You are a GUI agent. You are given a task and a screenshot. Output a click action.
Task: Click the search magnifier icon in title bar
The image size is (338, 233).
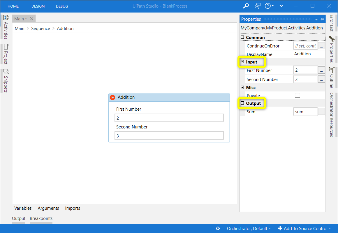click(246, 6)
